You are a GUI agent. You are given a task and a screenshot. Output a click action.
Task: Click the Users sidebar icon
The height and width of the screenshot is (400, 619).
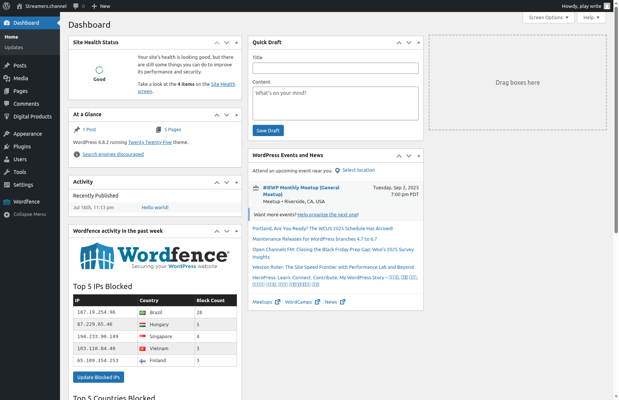(x=7, y=159)
